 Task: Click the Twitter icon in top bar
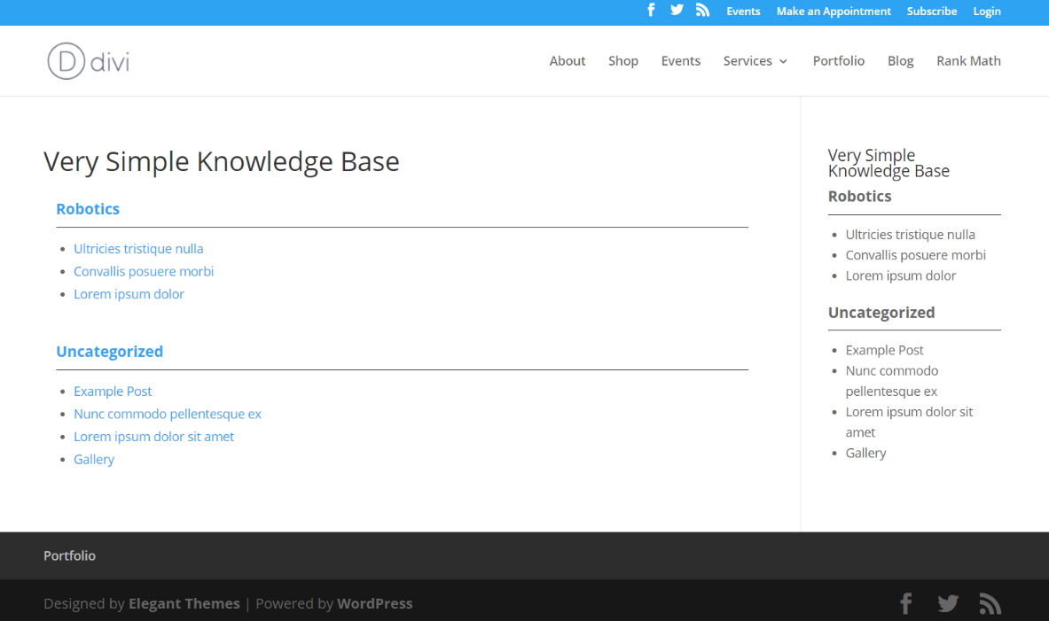click(x=677, y=11)
